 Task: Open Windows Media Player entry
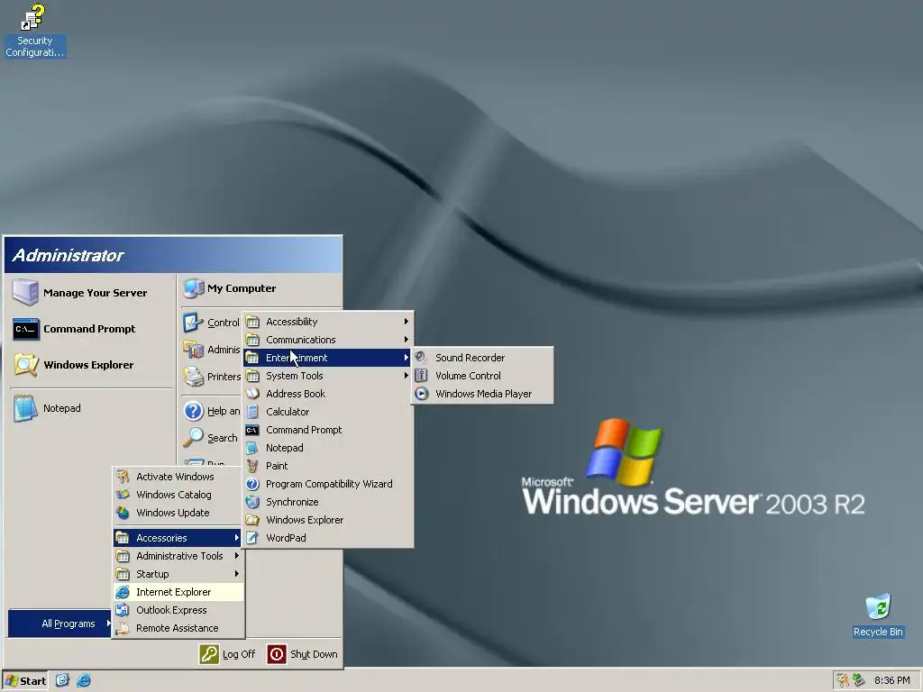click(482, 394)
